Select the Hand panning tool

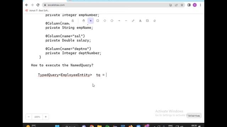pyautogui.click(x=84, y=21)
